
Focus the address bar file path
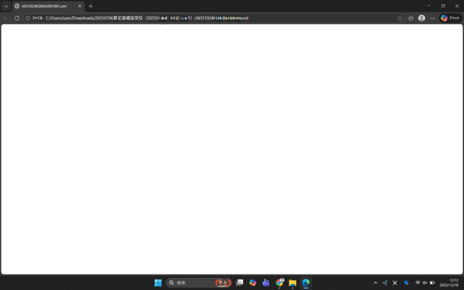(147, 18)
